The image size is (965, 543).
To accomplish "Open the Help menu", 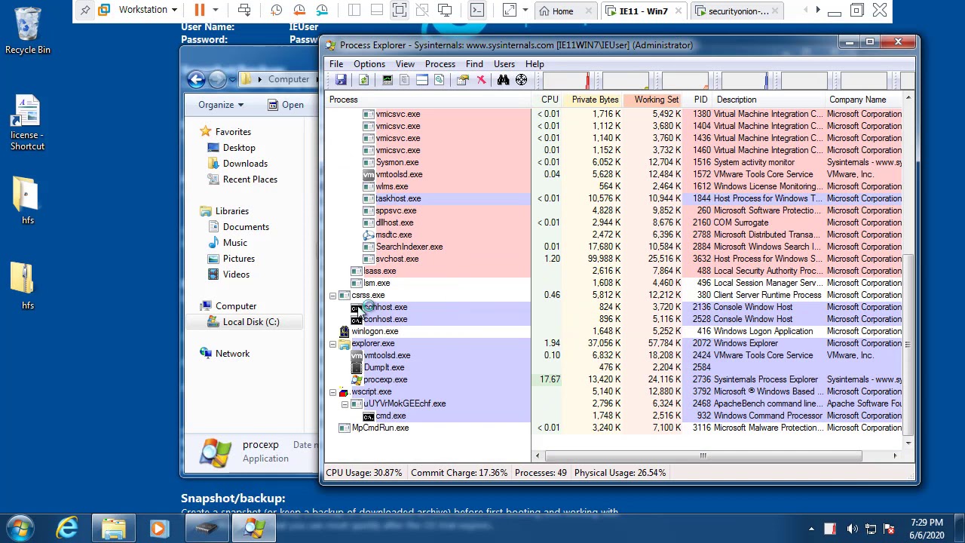I will (535, 64).
